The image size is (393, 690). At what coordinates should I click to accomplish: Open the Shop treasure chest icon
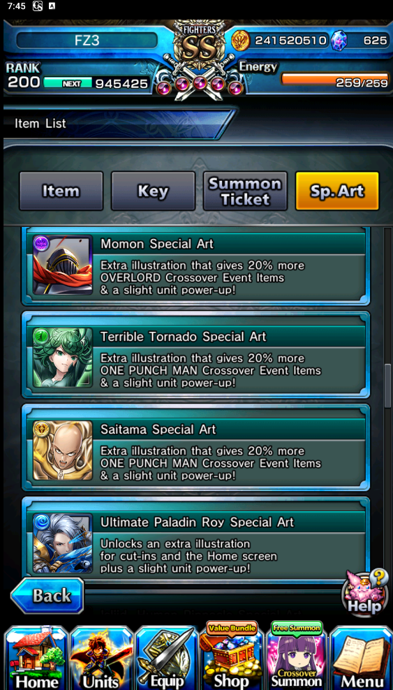231,656
